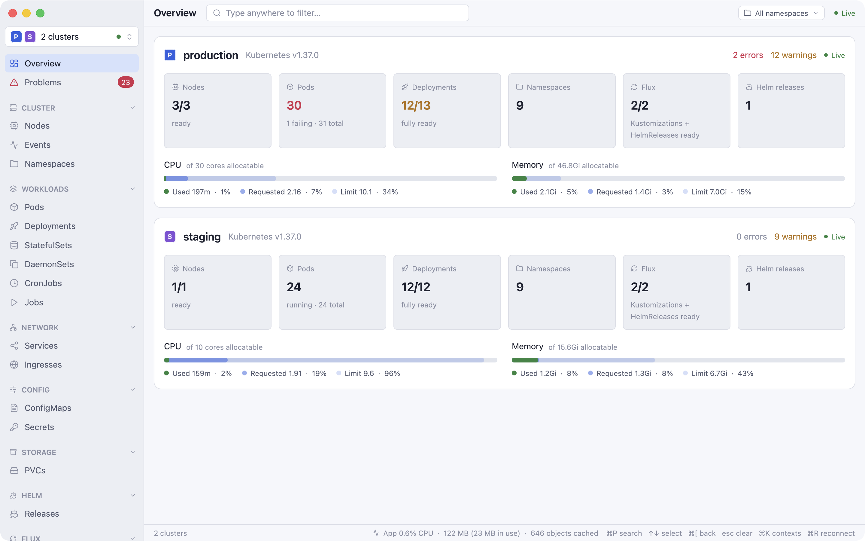Select the Events pulse icon
The width and height of the screenshot is (865, 541).
pyautogui.click(x=14, y=145)
